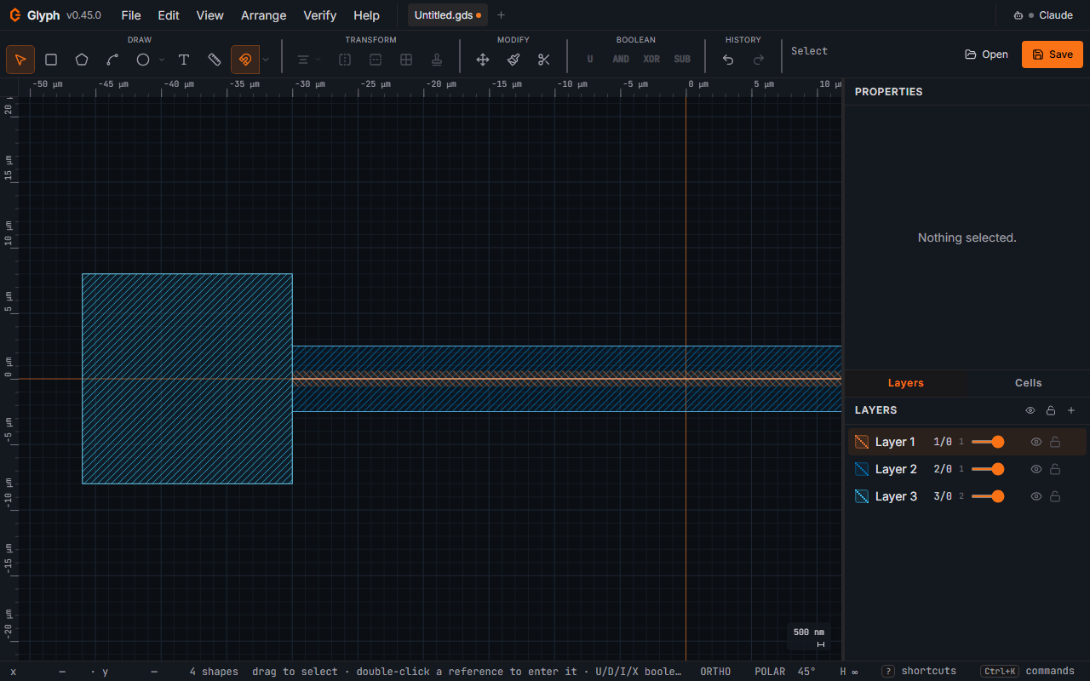Select the Path draw tool
1090x681 pixels.
coord(112,60)
